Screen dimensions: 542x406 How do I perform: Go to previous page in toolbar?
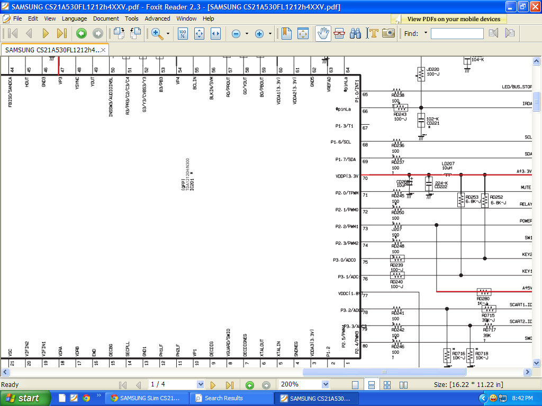[29, 33]
